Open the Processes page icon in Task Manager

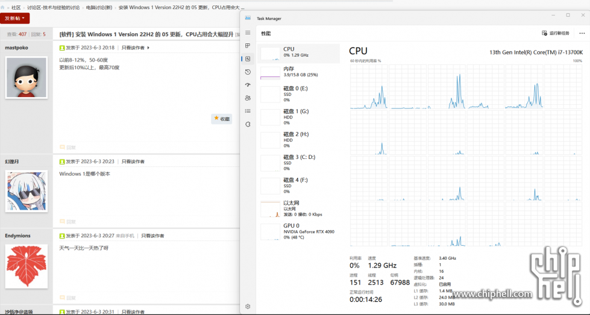click(x=248, y=46)
